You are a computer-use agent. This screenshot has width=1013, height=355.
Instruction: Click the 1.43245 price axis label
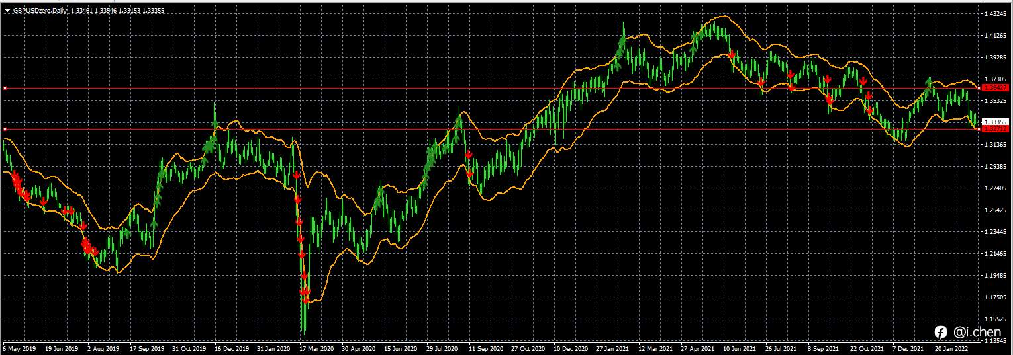pyautogui.click(x=996, y=14)
